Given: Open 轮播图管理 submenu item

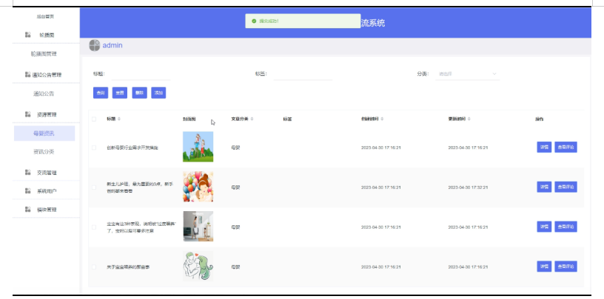Looking at the screenshot, I should (x=44, y=54).
